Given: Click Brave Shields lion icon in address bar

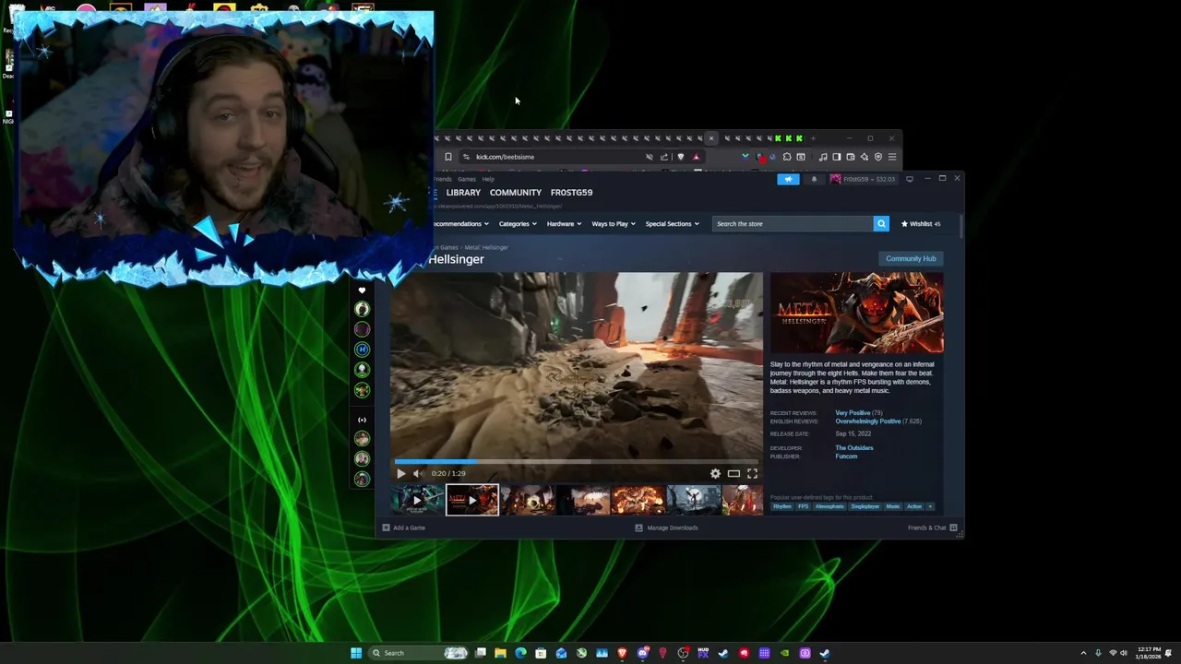Looking at the screenshot, I should pos(681,157).
